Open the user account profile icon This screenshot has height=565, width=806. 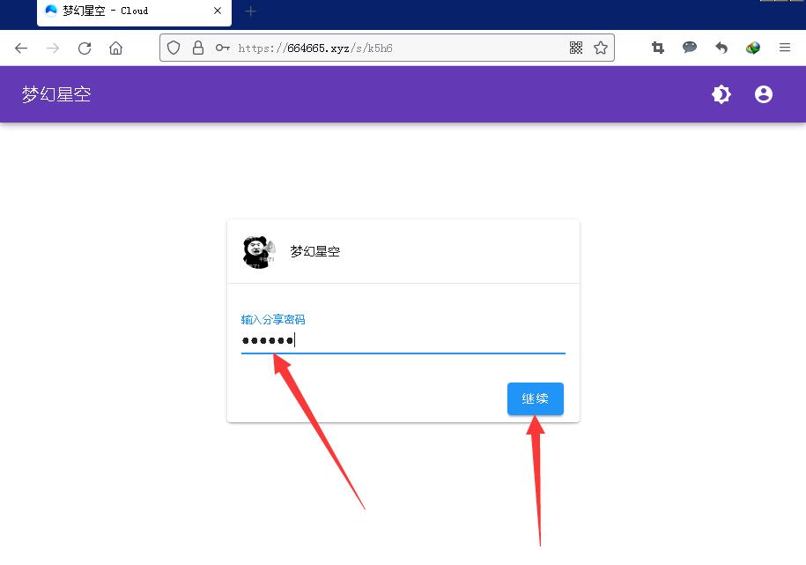[x=763, y=94]
